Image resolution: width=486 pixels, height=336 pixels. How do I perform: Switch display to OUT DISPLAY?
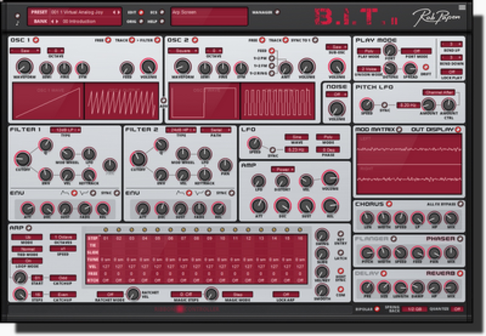[x=458, y=129]
